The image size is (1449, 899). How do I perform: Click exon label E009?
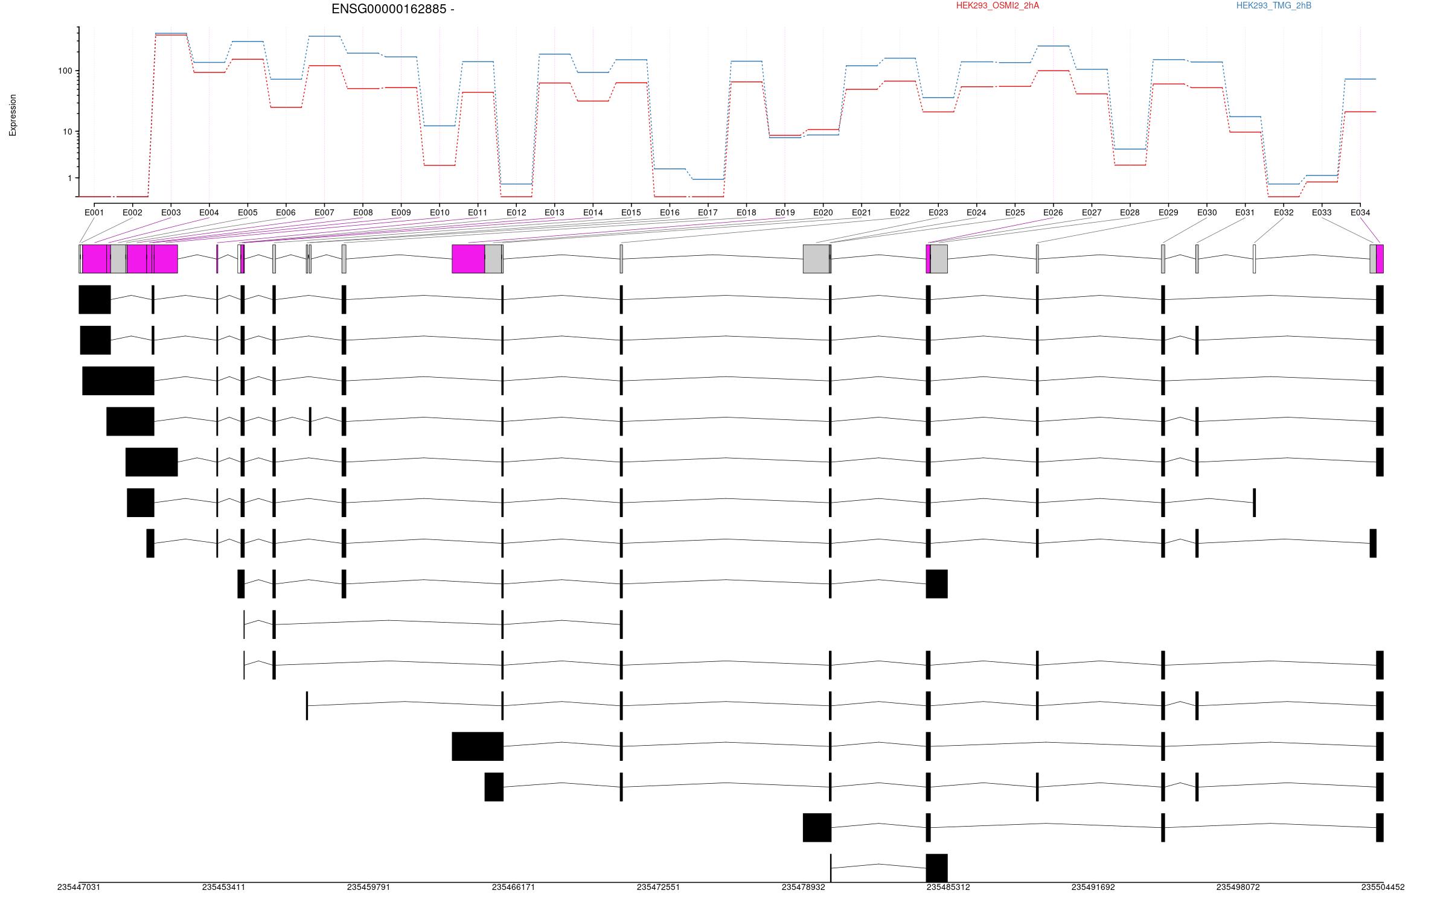401,212
